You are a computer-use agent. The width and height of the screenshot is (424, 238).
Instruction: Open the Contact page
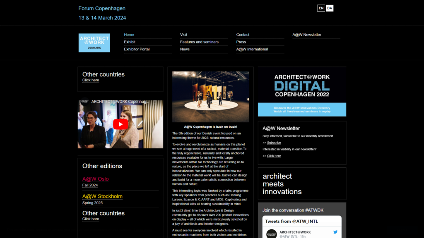pos(243,35)
